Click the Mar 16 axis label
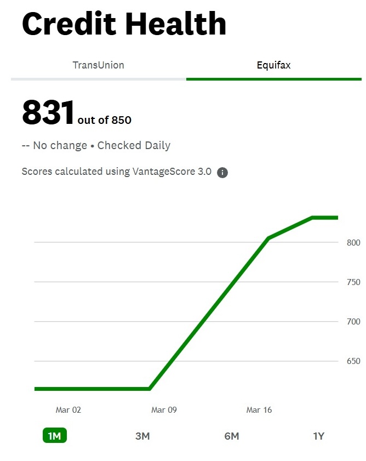 [259, 410]
